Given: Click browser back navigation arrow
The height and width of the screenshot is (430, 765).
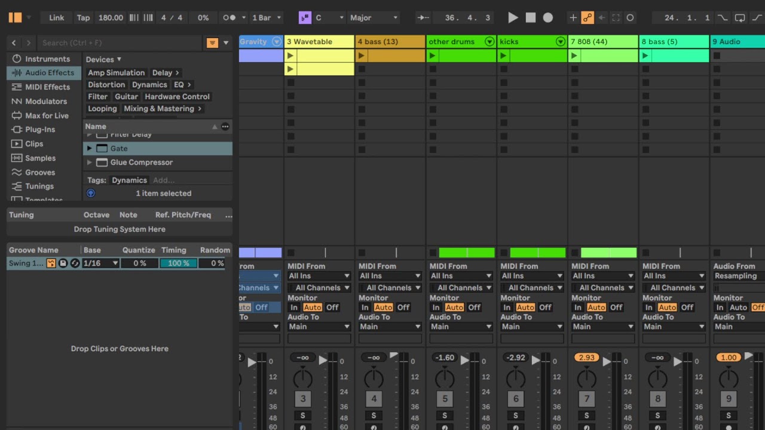Looking at the screenshot, I should pyautogui.click(x=14, y=43).
